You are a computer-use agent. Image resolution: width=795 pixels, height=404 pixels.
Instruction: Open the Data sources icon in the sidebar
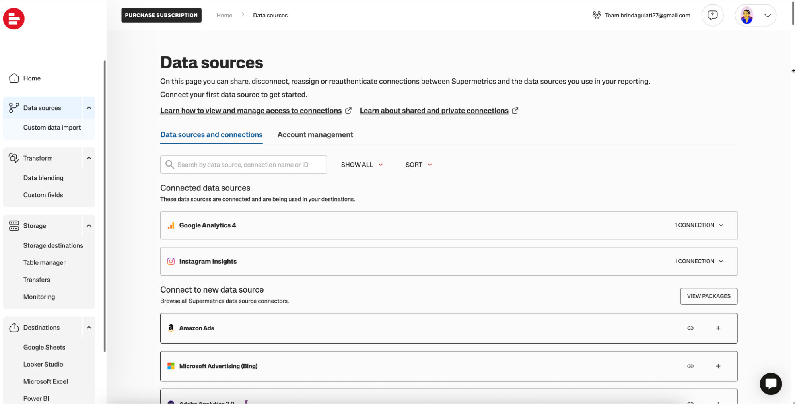[x=14, y=107]
